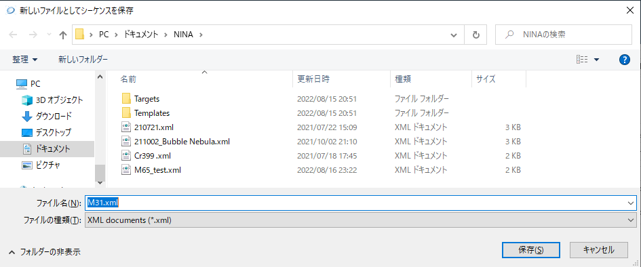Collapse folders with フォルダーの非表示
The image size is (641, 267).
[45, 252]
